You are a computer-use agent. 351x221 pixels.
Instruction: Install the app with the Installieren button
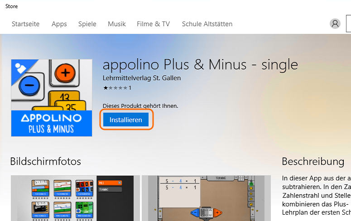[x=126, y=120]
